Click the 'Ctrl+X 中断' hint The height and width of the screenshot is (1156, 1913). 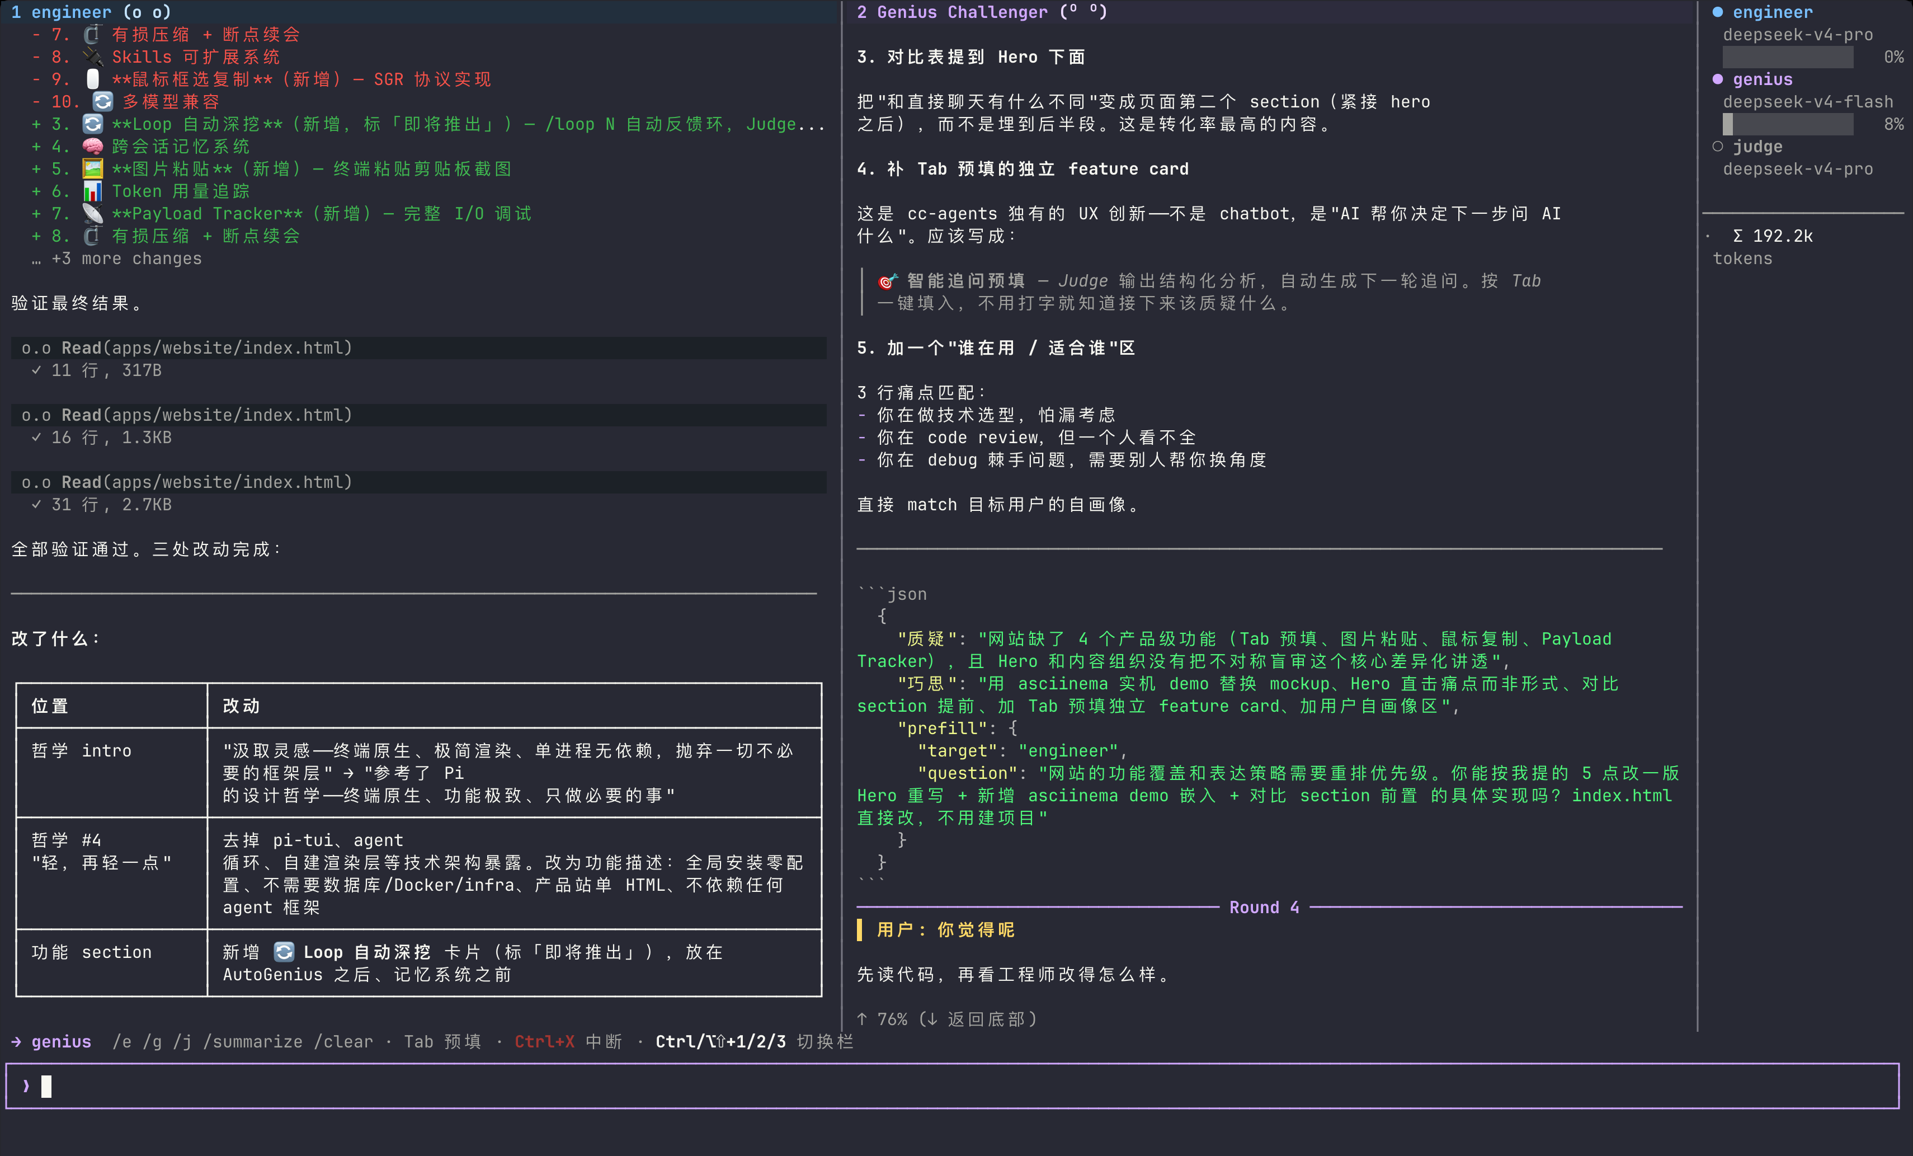(568, 1042)
